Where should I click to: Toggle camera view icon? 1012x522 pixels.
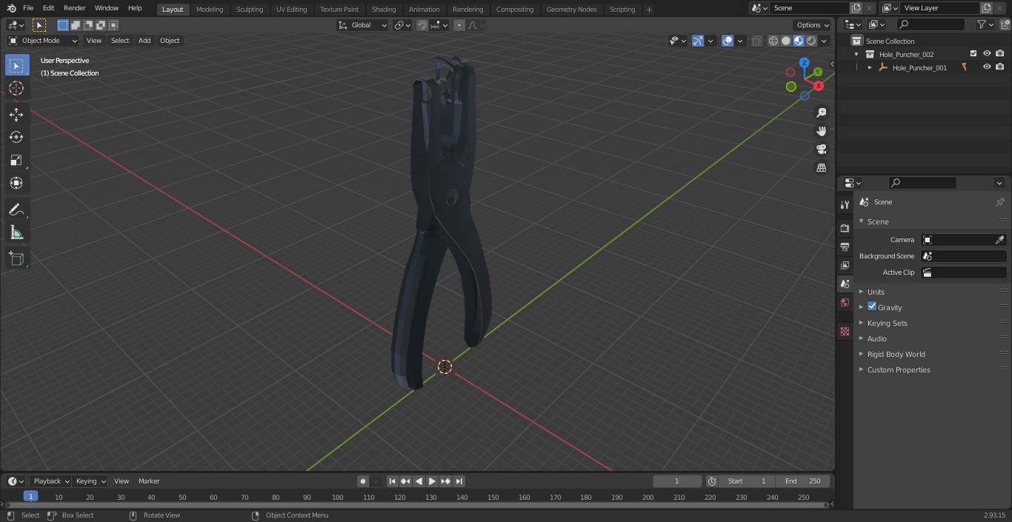[x=821, y=150]
